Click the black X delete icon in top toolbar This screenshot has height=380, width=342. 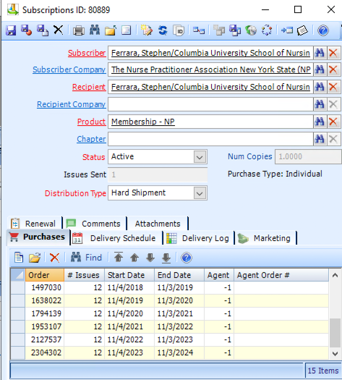58,30
